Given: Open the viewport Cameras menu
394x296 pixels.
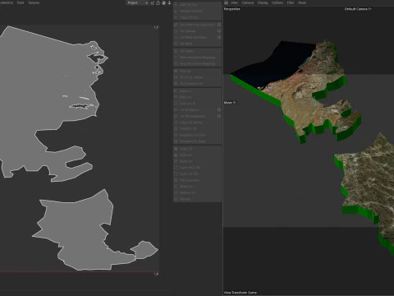Looking at the screenshot, I should pos(248,2).
